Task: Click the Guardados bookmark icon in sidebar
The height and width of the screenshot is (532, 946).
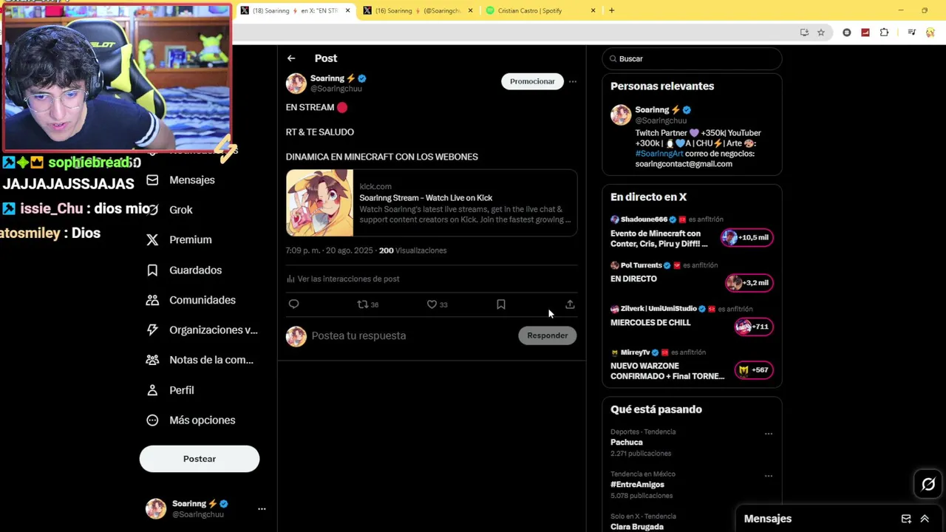Action: click(152, 270)
